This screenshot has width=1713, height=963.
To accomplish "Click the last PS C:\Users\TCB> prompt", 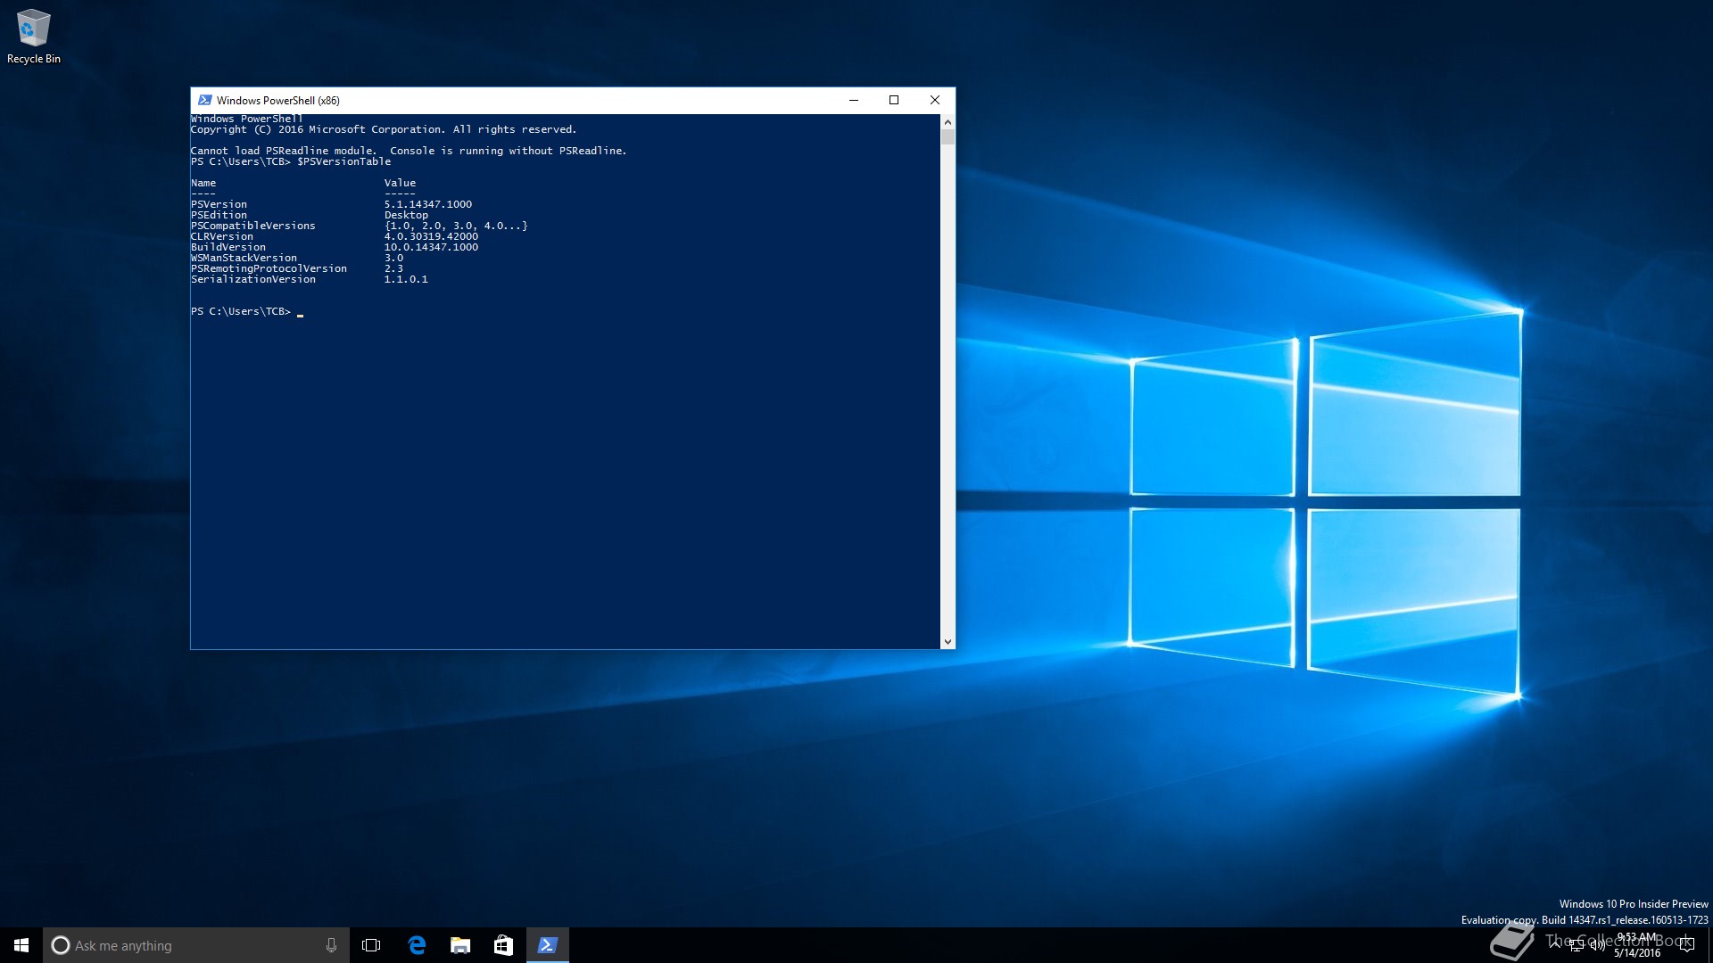I will coord(241,311).
